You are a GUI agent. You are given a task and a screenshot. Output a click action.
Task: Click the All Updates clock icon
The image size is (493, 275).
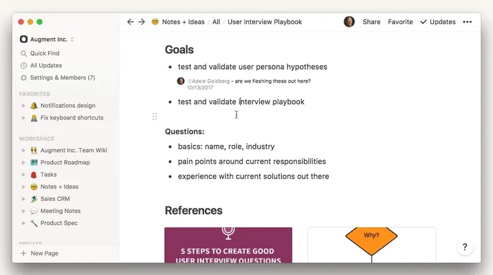[24, 65]
